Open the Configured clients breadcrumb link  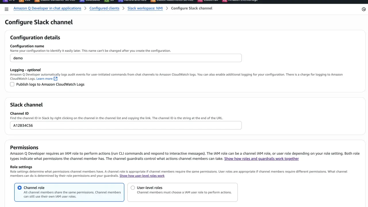[x=104, y=8]
